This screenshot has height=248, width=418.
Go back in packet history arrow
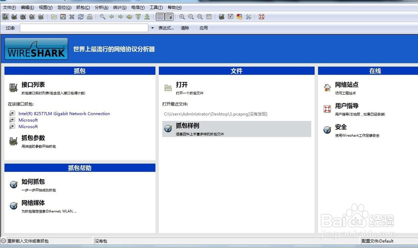click(x=112, y=17)
